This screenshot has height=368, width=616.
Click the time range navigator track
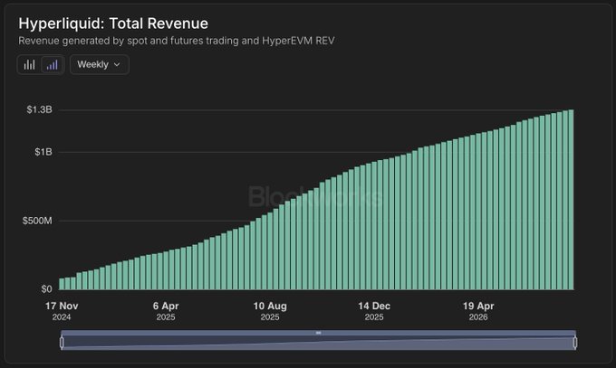click(x=319, y=342)
